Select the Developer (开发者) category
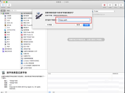Image resolution: width=125 pixels, height=93 pixels. coord(9,18)
